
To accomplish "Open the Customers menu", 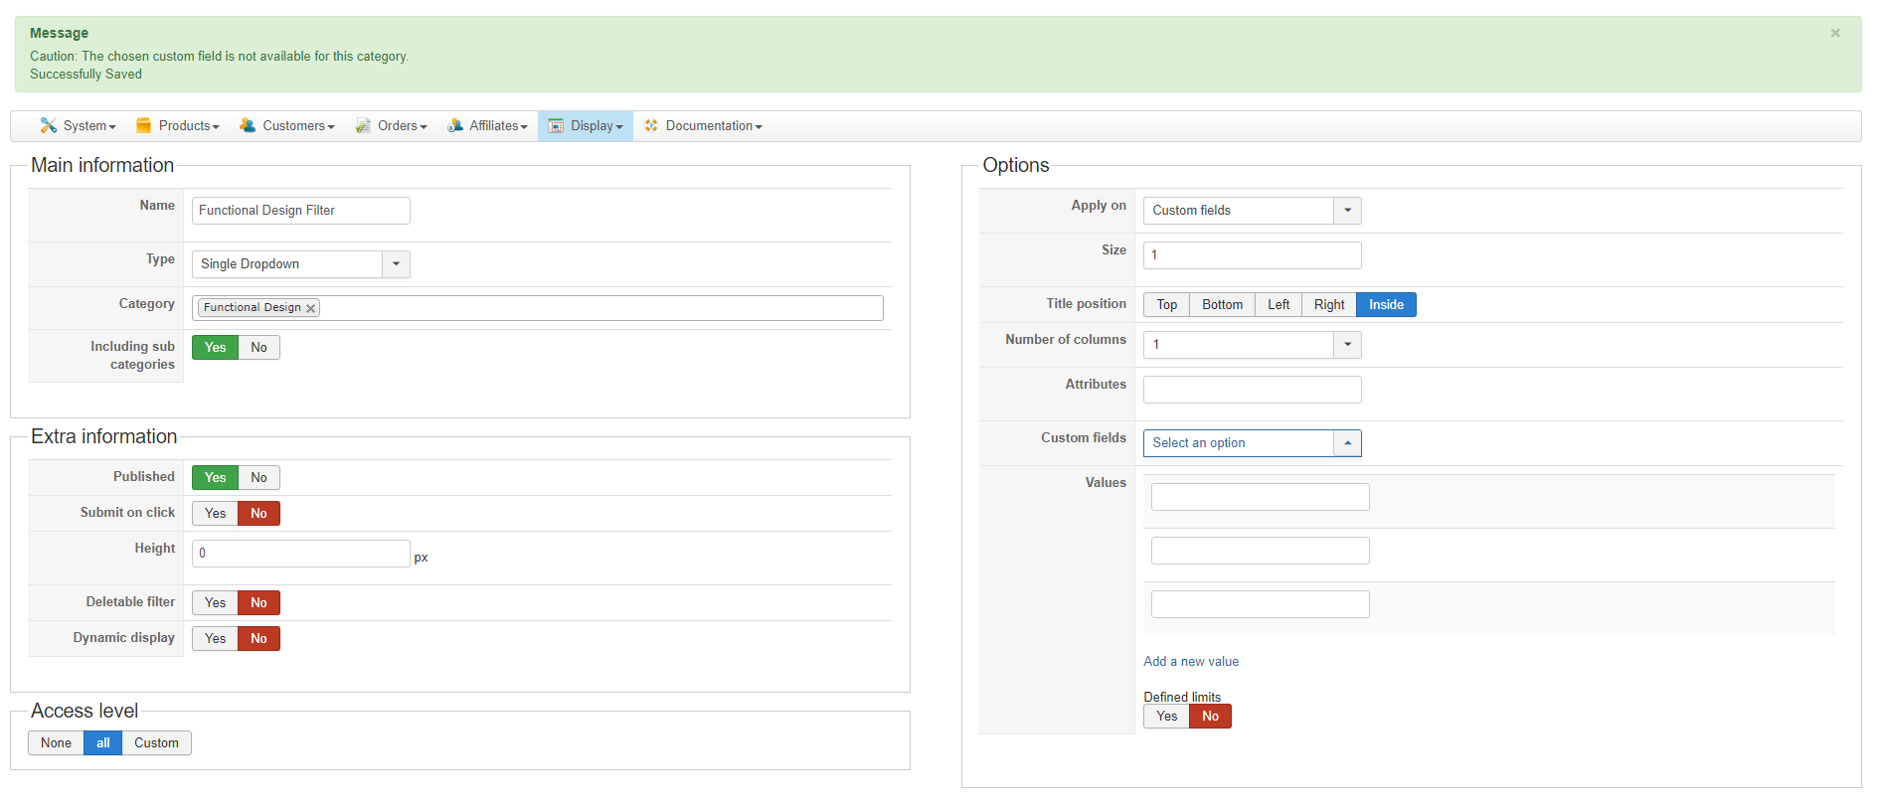I will click(287, 125).
